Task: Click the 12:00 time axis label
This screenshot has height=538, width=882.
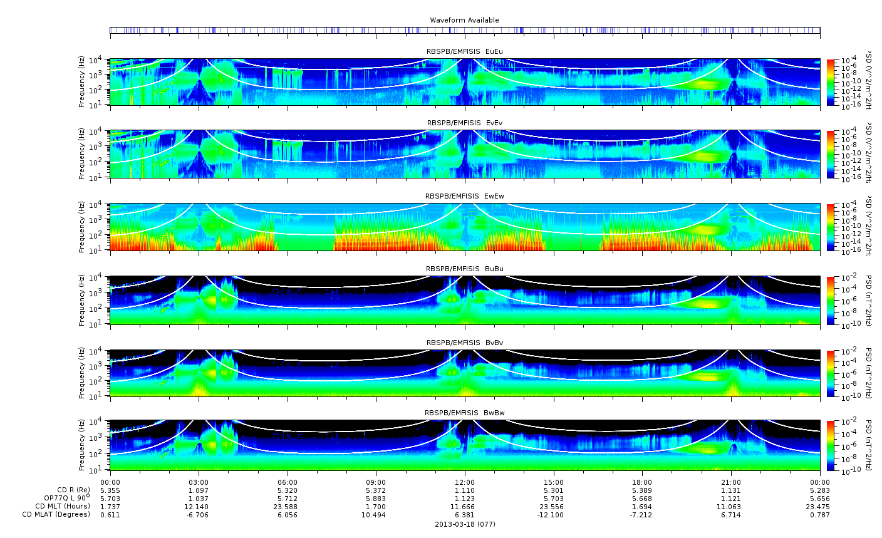Action: point(464,482)
